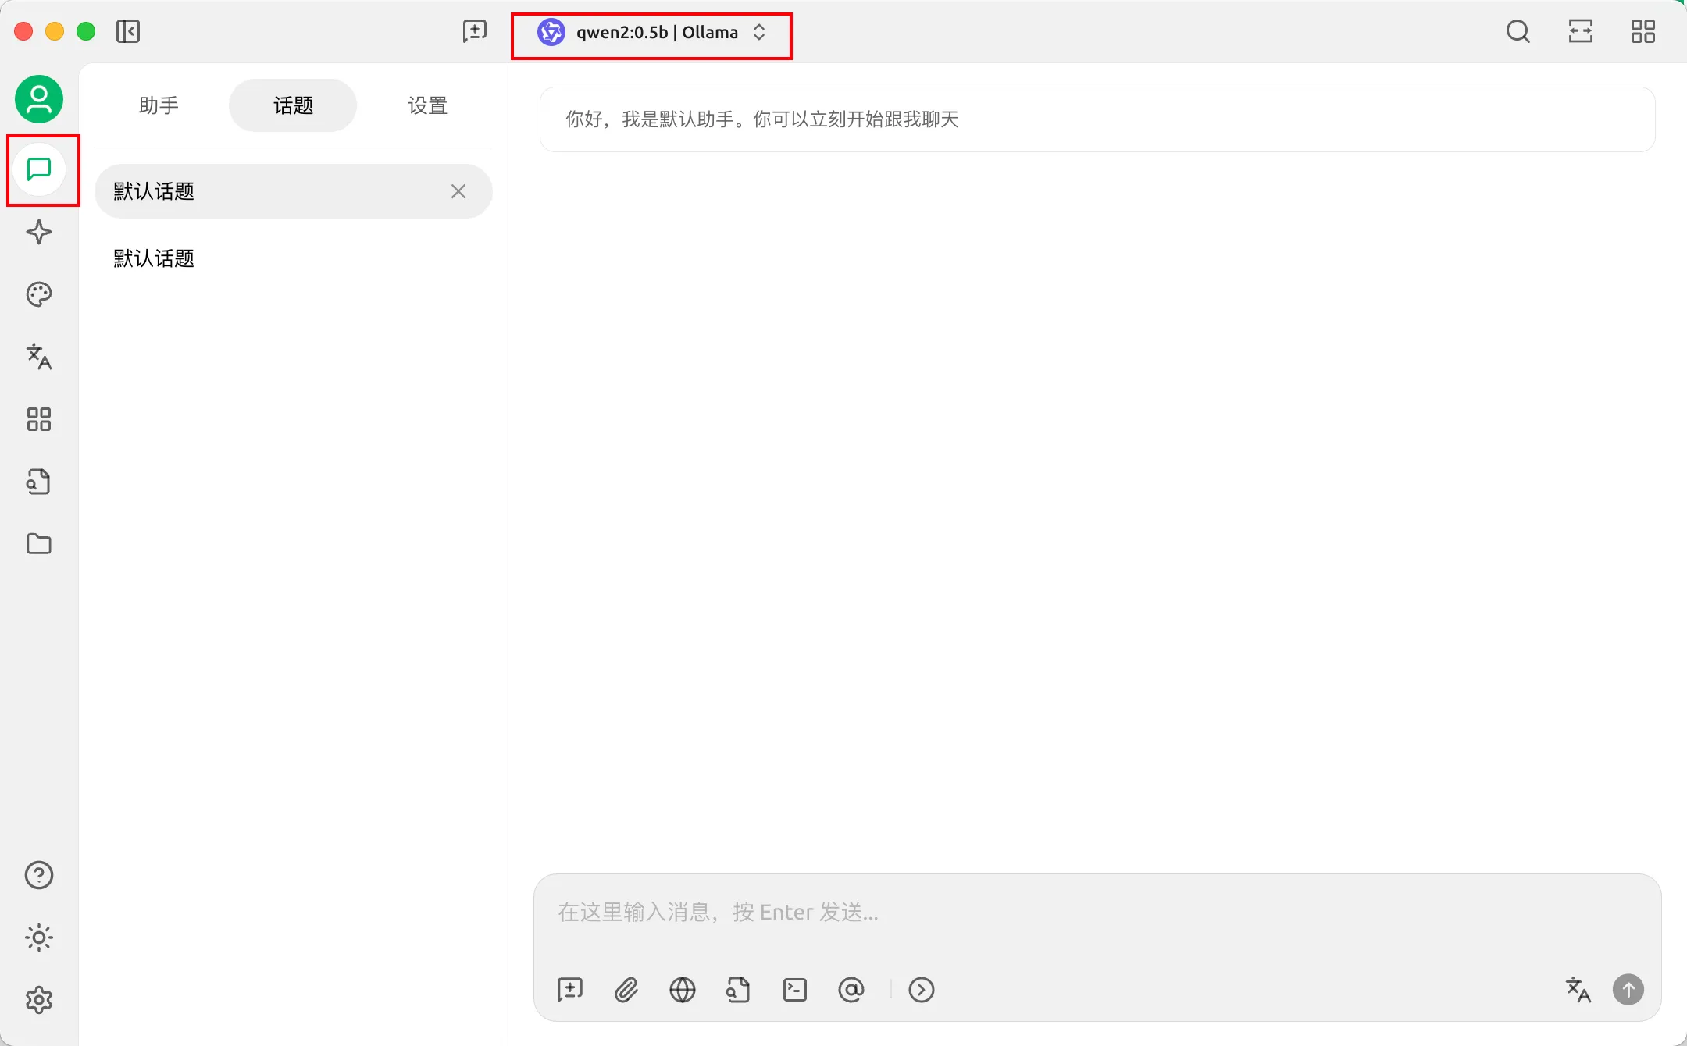The image size is (1687, 1046).
Task: Open the mini apps grid in sidebar
Action: pyautogui.click(x=38, y=419)
